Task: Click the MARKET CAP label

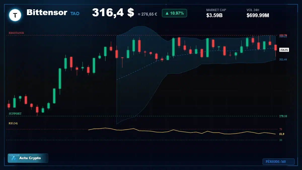Action: click(x=216, y=10)
